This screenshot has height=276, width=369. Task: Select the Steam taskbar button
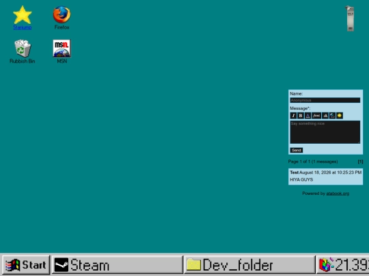(118, 265)
